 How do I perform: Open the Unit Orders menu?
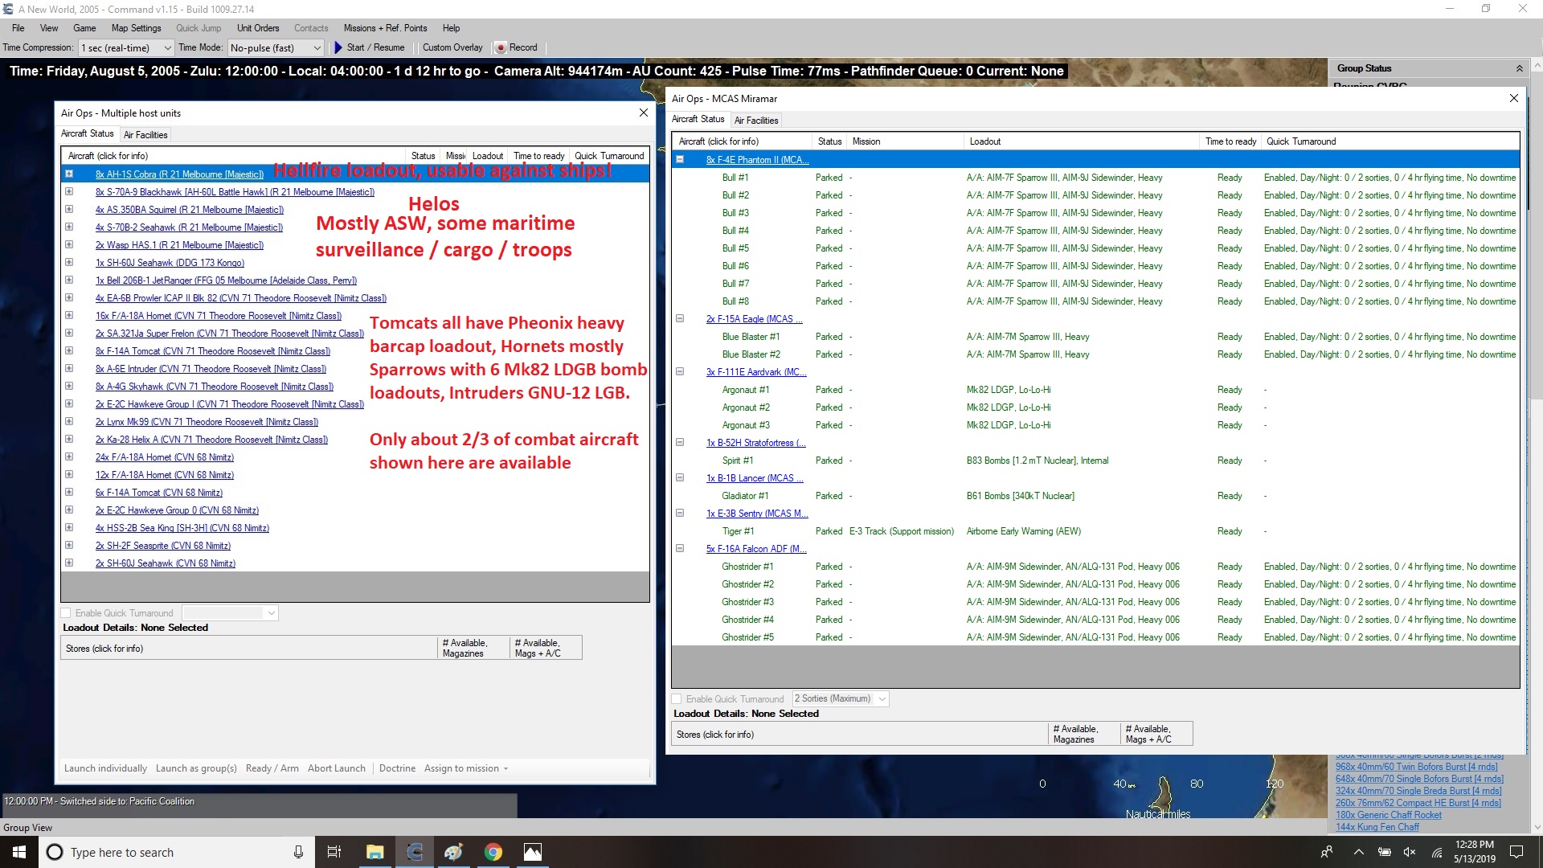click(x=258, y=28)
